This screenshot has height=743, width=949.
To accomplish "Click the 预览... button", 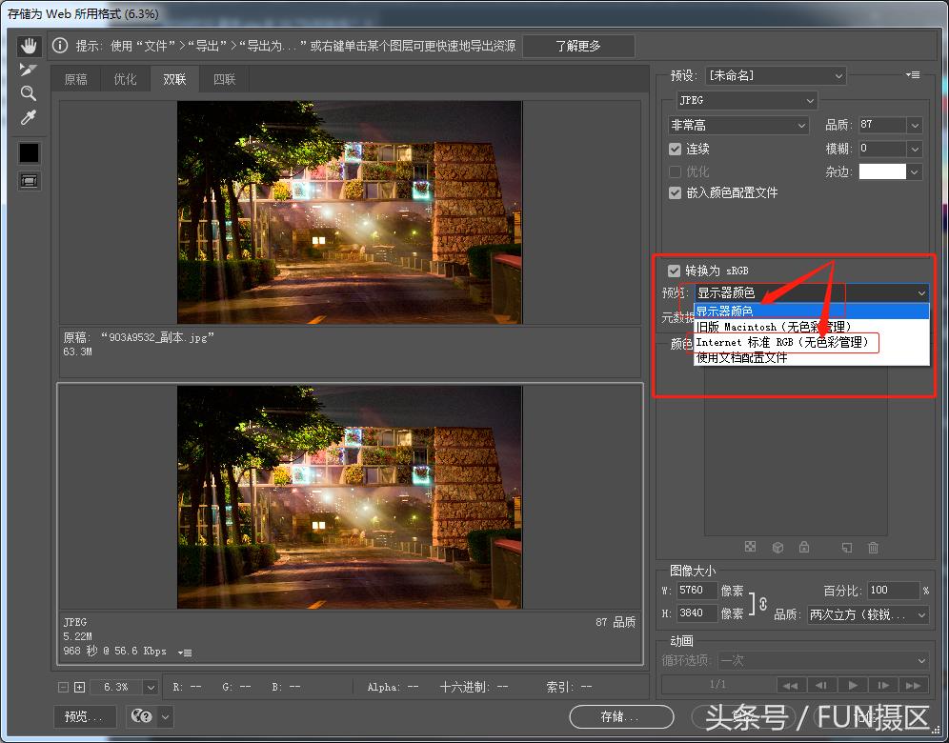I will [84, 716].
